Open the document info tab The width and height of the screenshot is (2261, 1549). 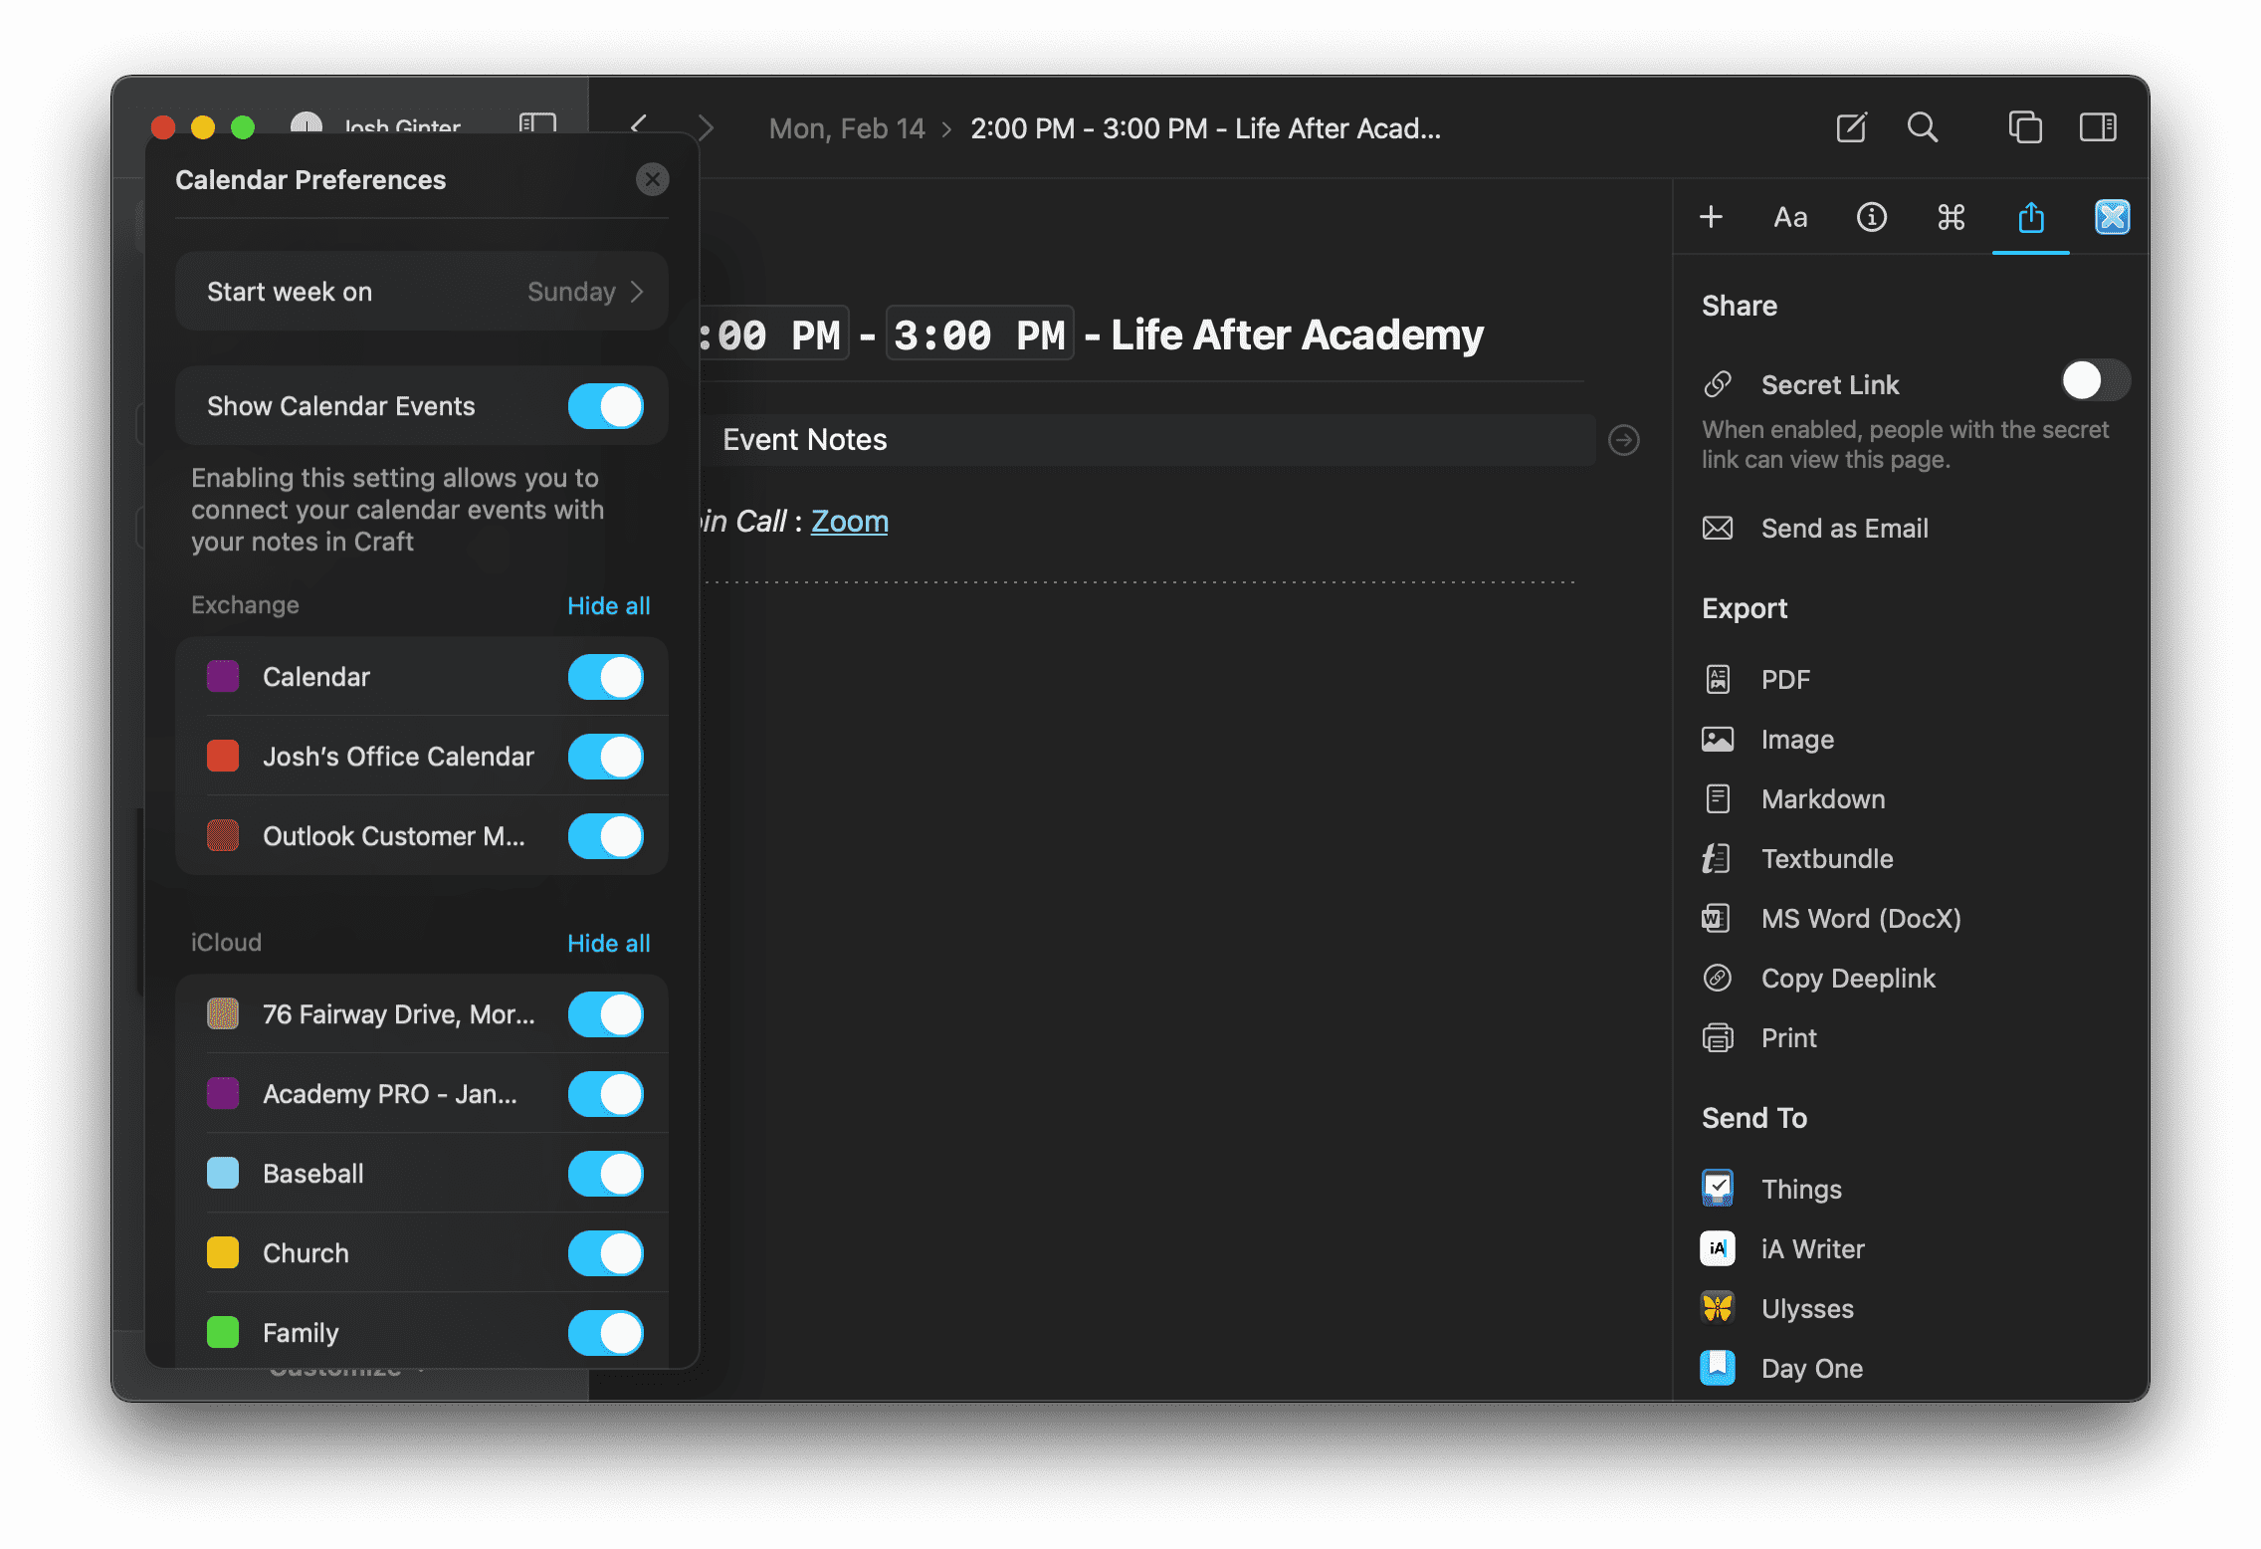click(1872, 217)
